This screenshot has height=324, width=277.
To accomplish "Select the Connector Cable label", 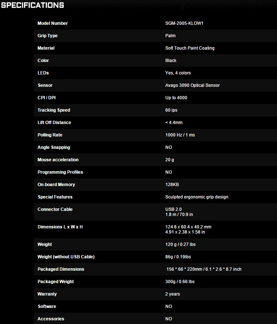I will tap(55, 209).
